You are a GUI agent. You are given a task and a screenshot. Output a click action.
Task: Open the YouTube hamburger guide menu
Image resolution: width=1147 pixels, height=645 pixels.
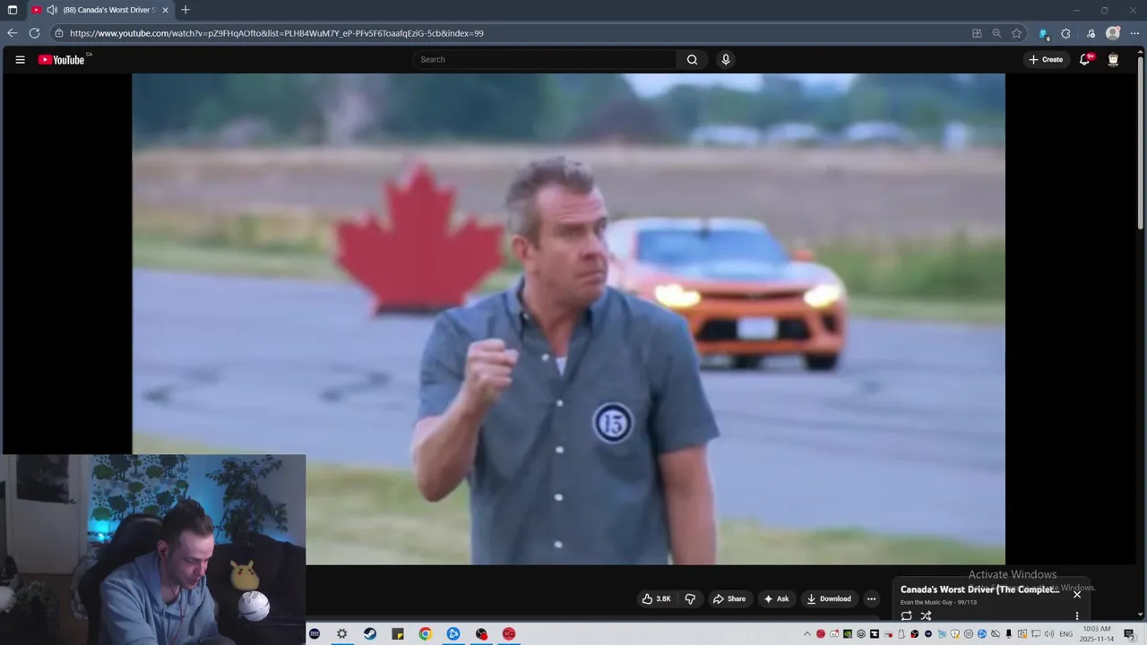pos(20,60)
